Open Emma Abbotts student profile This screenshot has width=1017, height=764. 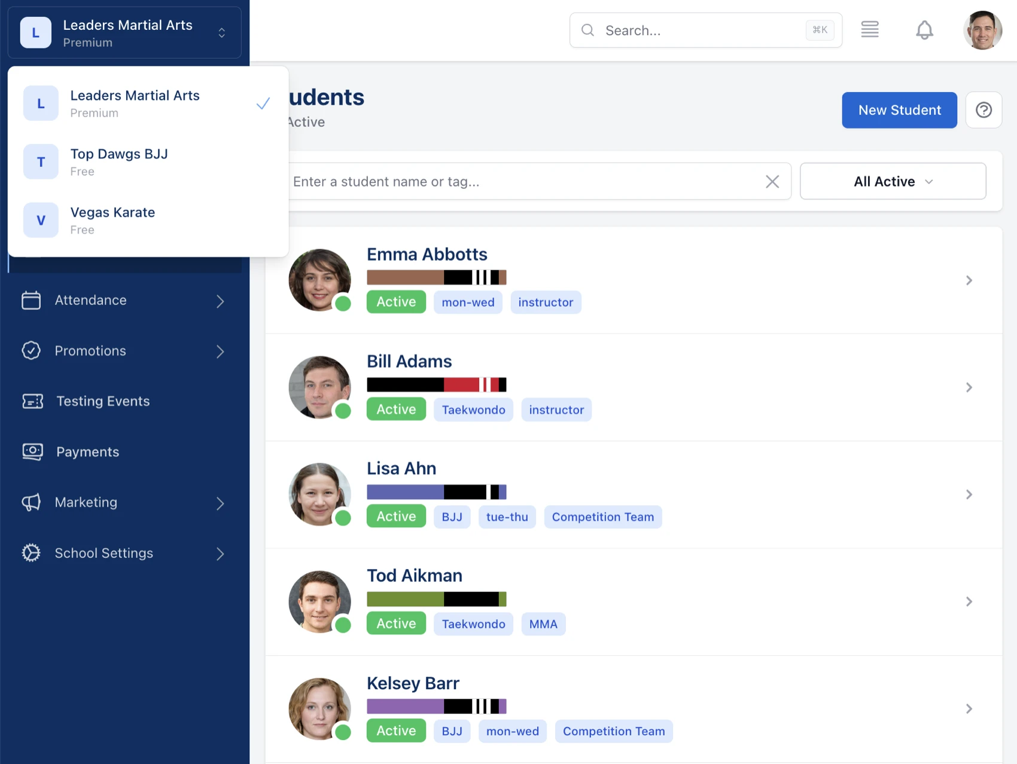[x=427, y=255]
